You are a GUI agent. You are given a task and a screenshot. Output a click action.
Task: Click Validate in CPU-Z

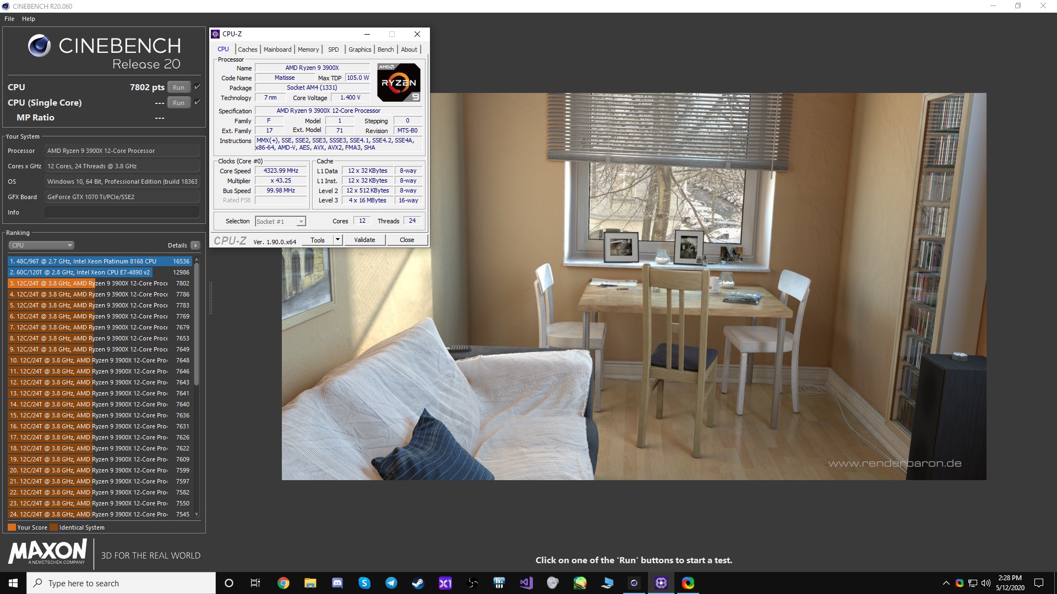tap(364, 240)
